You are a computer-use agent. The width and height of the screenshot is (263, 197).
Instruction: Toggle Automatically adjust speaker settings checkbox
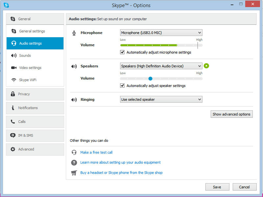(x=122, y=86)
